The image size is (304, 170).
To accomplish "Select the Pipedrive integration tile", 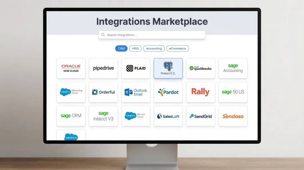I will pos(103,68).
